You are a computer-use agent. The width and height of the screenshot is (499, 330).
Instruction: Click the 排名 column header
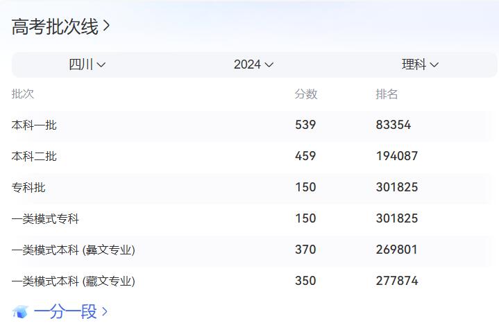(387, 94)
